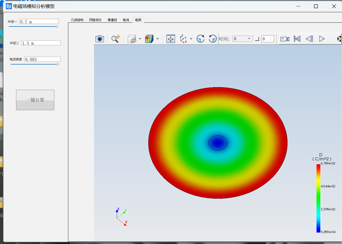The width and height of the screenshot is (342, 244).
Task: Switch to the 网格划分 tab
Action: [95, 20]
